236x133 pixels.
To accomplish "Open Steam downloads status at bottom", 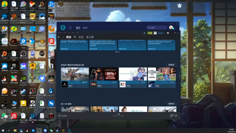I will coord(118,115).
